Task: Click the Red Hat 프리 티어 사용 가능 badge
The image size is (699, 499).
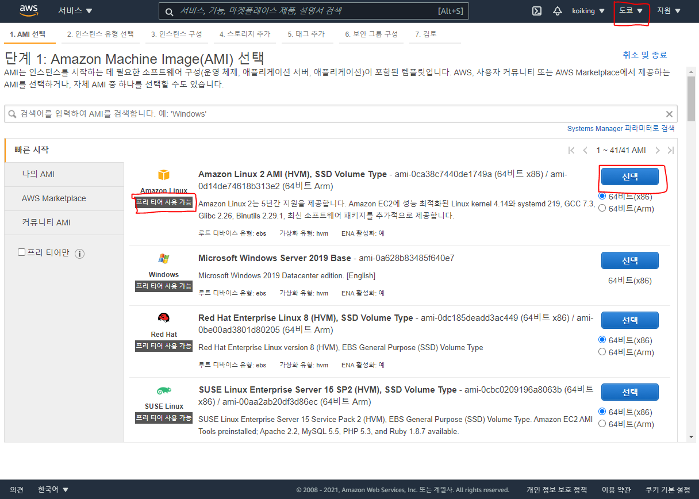Action: point(164,346)
